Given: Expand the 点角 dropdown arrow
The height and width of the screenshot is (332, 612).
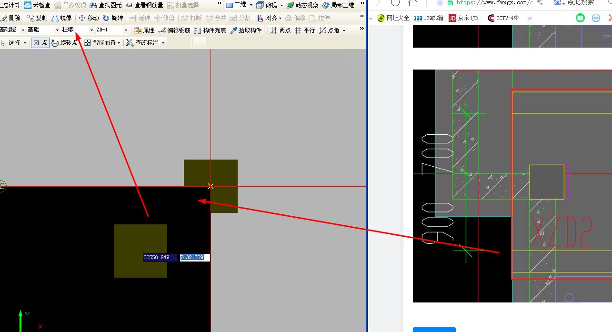Looking at the screenshot, I should (344, 30).
